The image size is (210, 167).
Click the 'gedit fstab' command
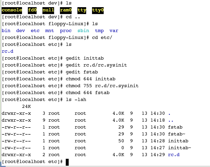click(x=82, y=72)
